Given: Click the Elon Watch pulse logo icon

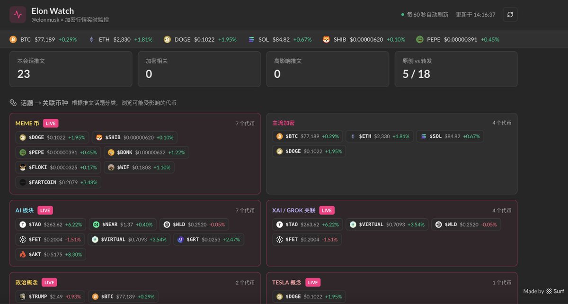Looking at the screenshot, I should click(x=18, y=14).
